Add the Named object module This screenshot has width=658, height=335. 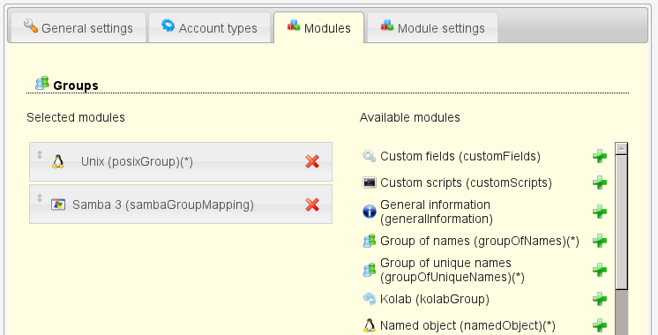(x=600, y=325)
